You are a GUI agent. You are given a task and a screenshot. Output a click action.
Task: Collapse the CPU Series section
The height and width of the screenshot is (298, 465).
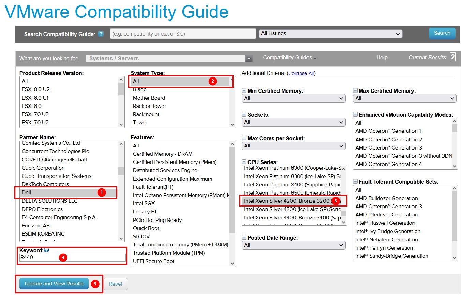244,162
